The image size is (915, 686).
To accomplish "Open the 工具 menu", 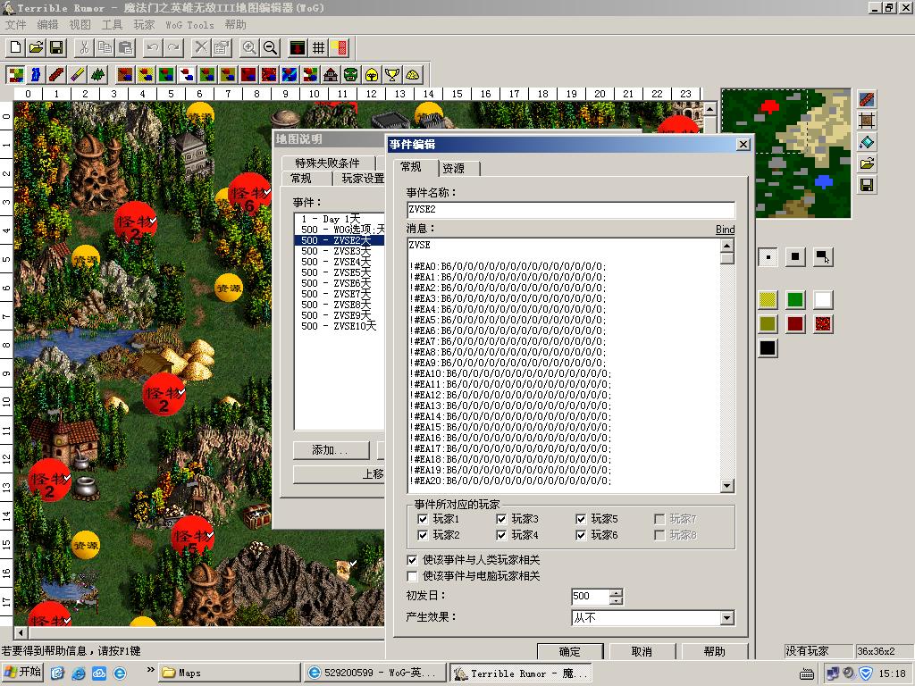I will (112, 24).
